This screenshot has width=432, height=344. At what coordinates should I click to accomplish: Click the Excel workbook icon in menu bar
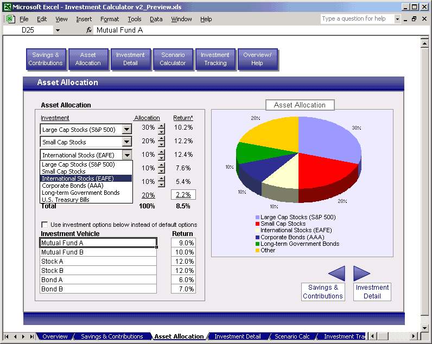click(10, 19)
